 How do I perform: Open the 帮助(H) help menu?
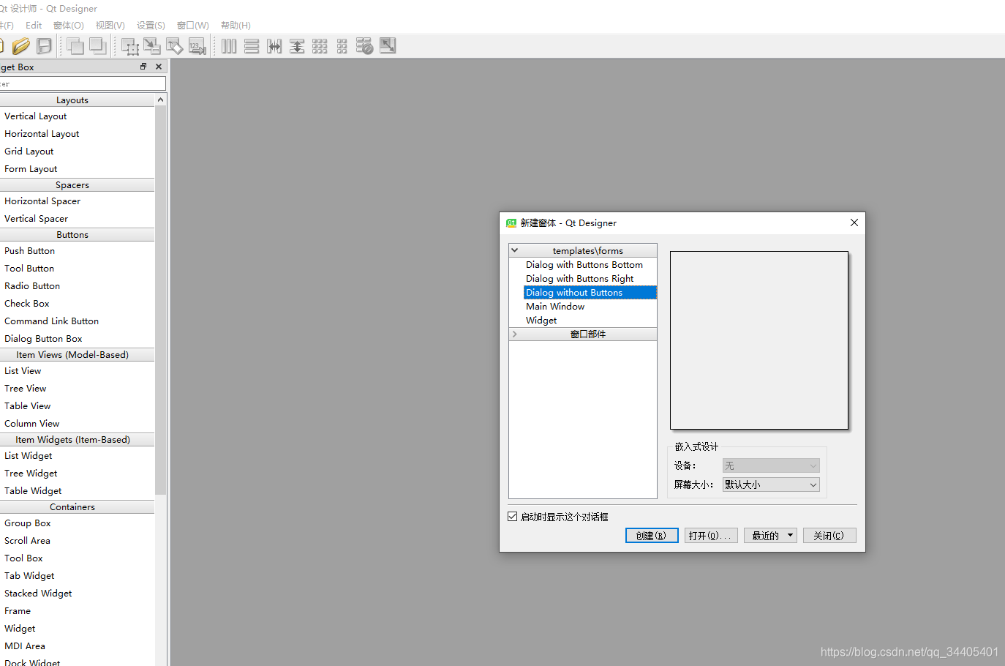tap(236, 25)
